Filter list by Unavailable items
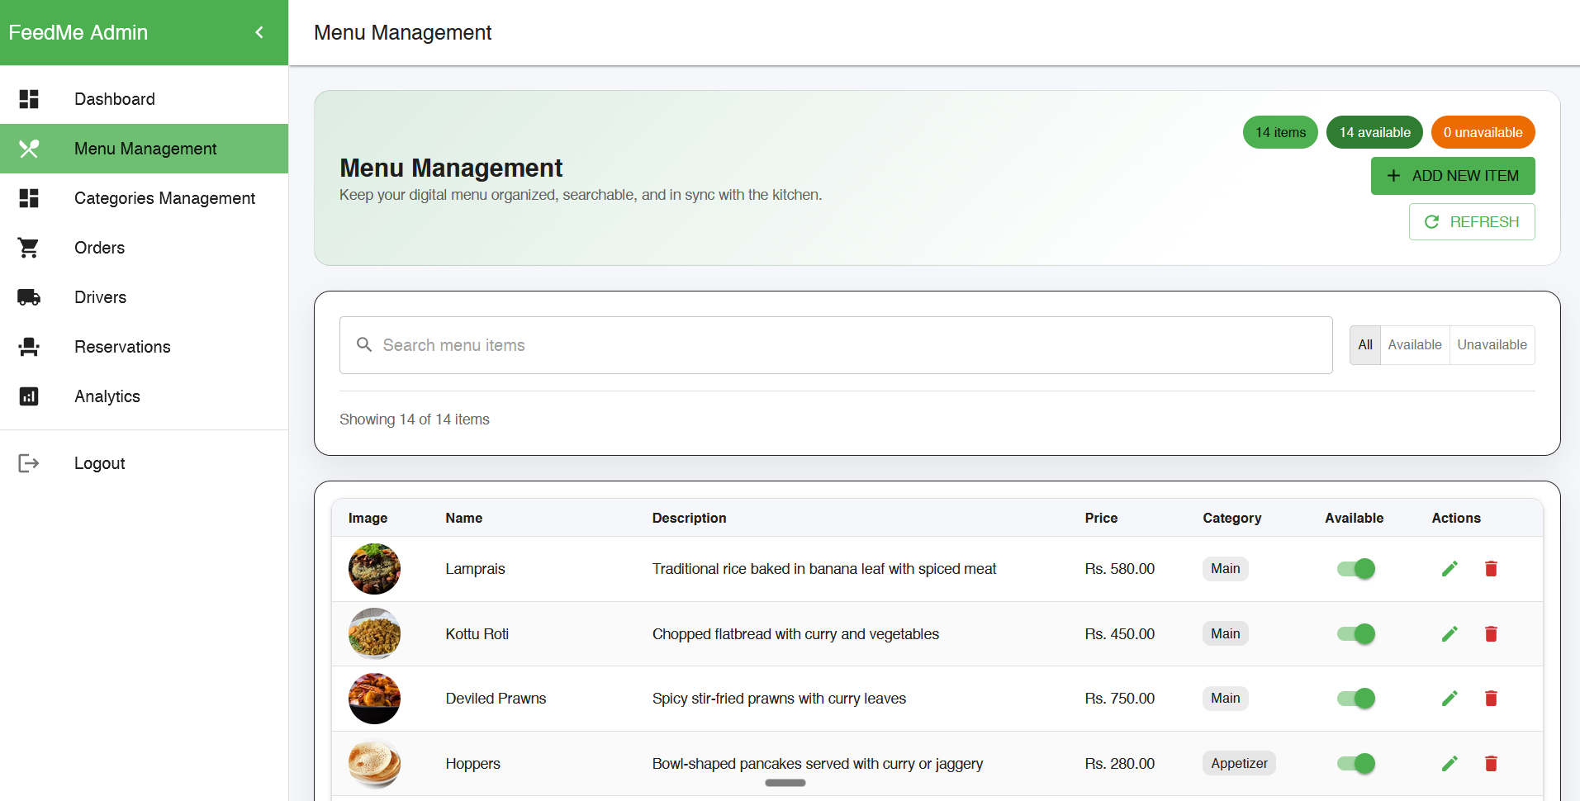Image resolution: width=1580 pixels, height=801 pixels. point(1492,345)
